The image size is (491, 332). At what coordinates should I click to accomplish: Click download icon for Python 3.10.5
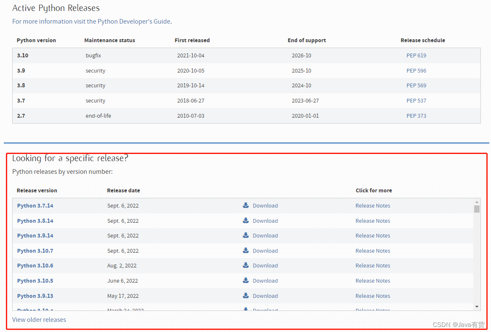pos(246,280)
